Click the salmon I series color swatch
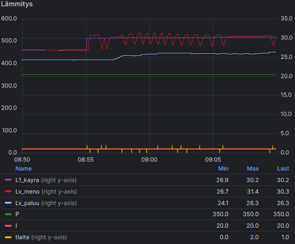Viewport: 295px width, 244px height. 8,226
